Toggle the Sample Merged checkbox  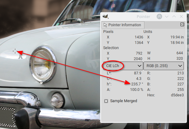106,101
